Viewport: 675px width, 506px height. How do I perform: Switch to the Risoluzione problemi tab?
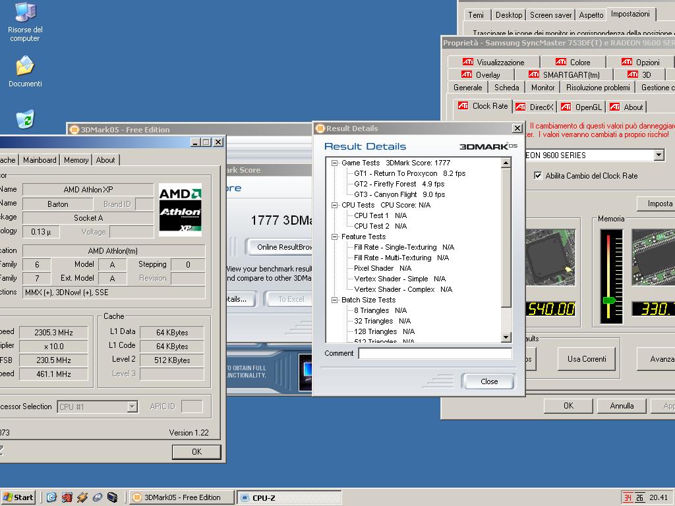[x=598, y=88]
